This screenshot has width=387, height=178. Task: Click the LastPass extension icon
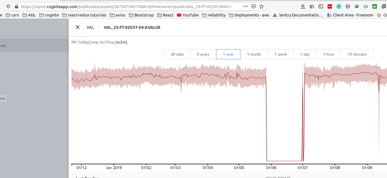coord(330,6)
